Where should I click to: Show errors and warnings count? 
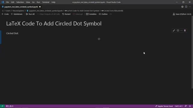[x=10, y=106]
